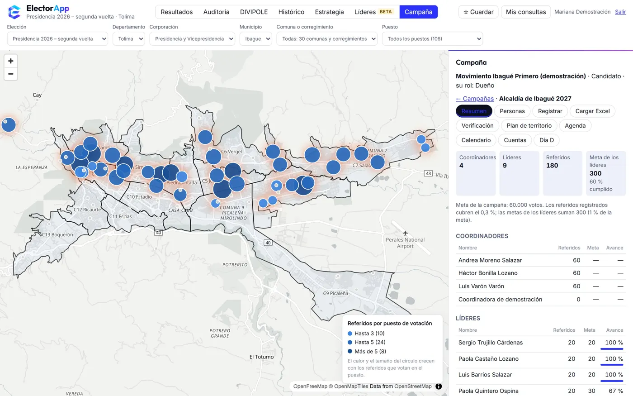Open the OpenFreeMap attribution link
The width and height of the screenshot is (633, 396).
(310, 386)
